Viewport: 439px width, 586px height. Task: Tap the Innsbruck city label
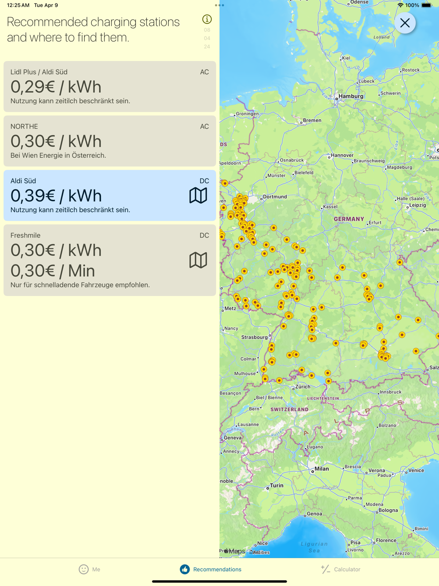click(390, 392)
